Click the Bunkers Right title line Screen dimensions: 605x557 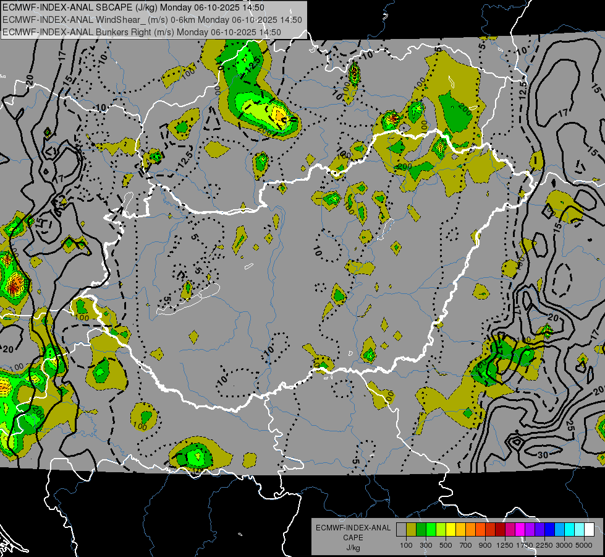click(142, 32)
